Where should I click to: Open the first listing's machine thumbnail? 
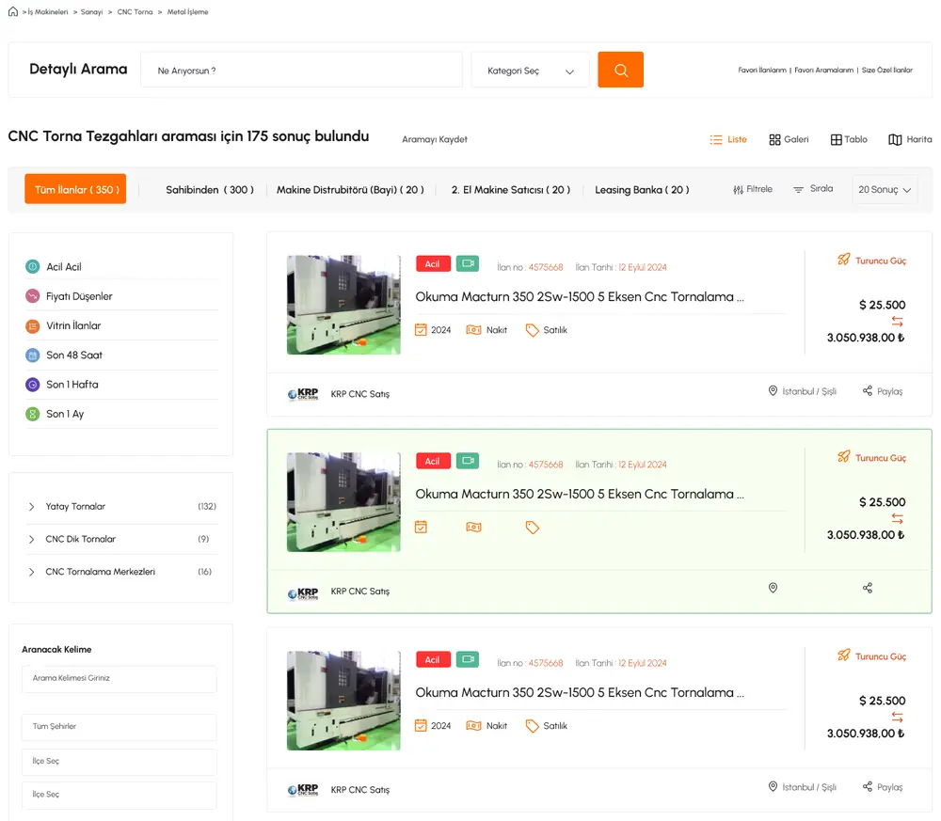[343, 305]
